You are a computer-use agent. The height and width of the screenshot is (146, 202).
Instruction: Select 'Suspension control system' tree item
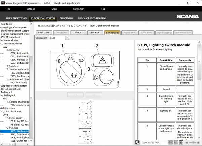point(14,86)
